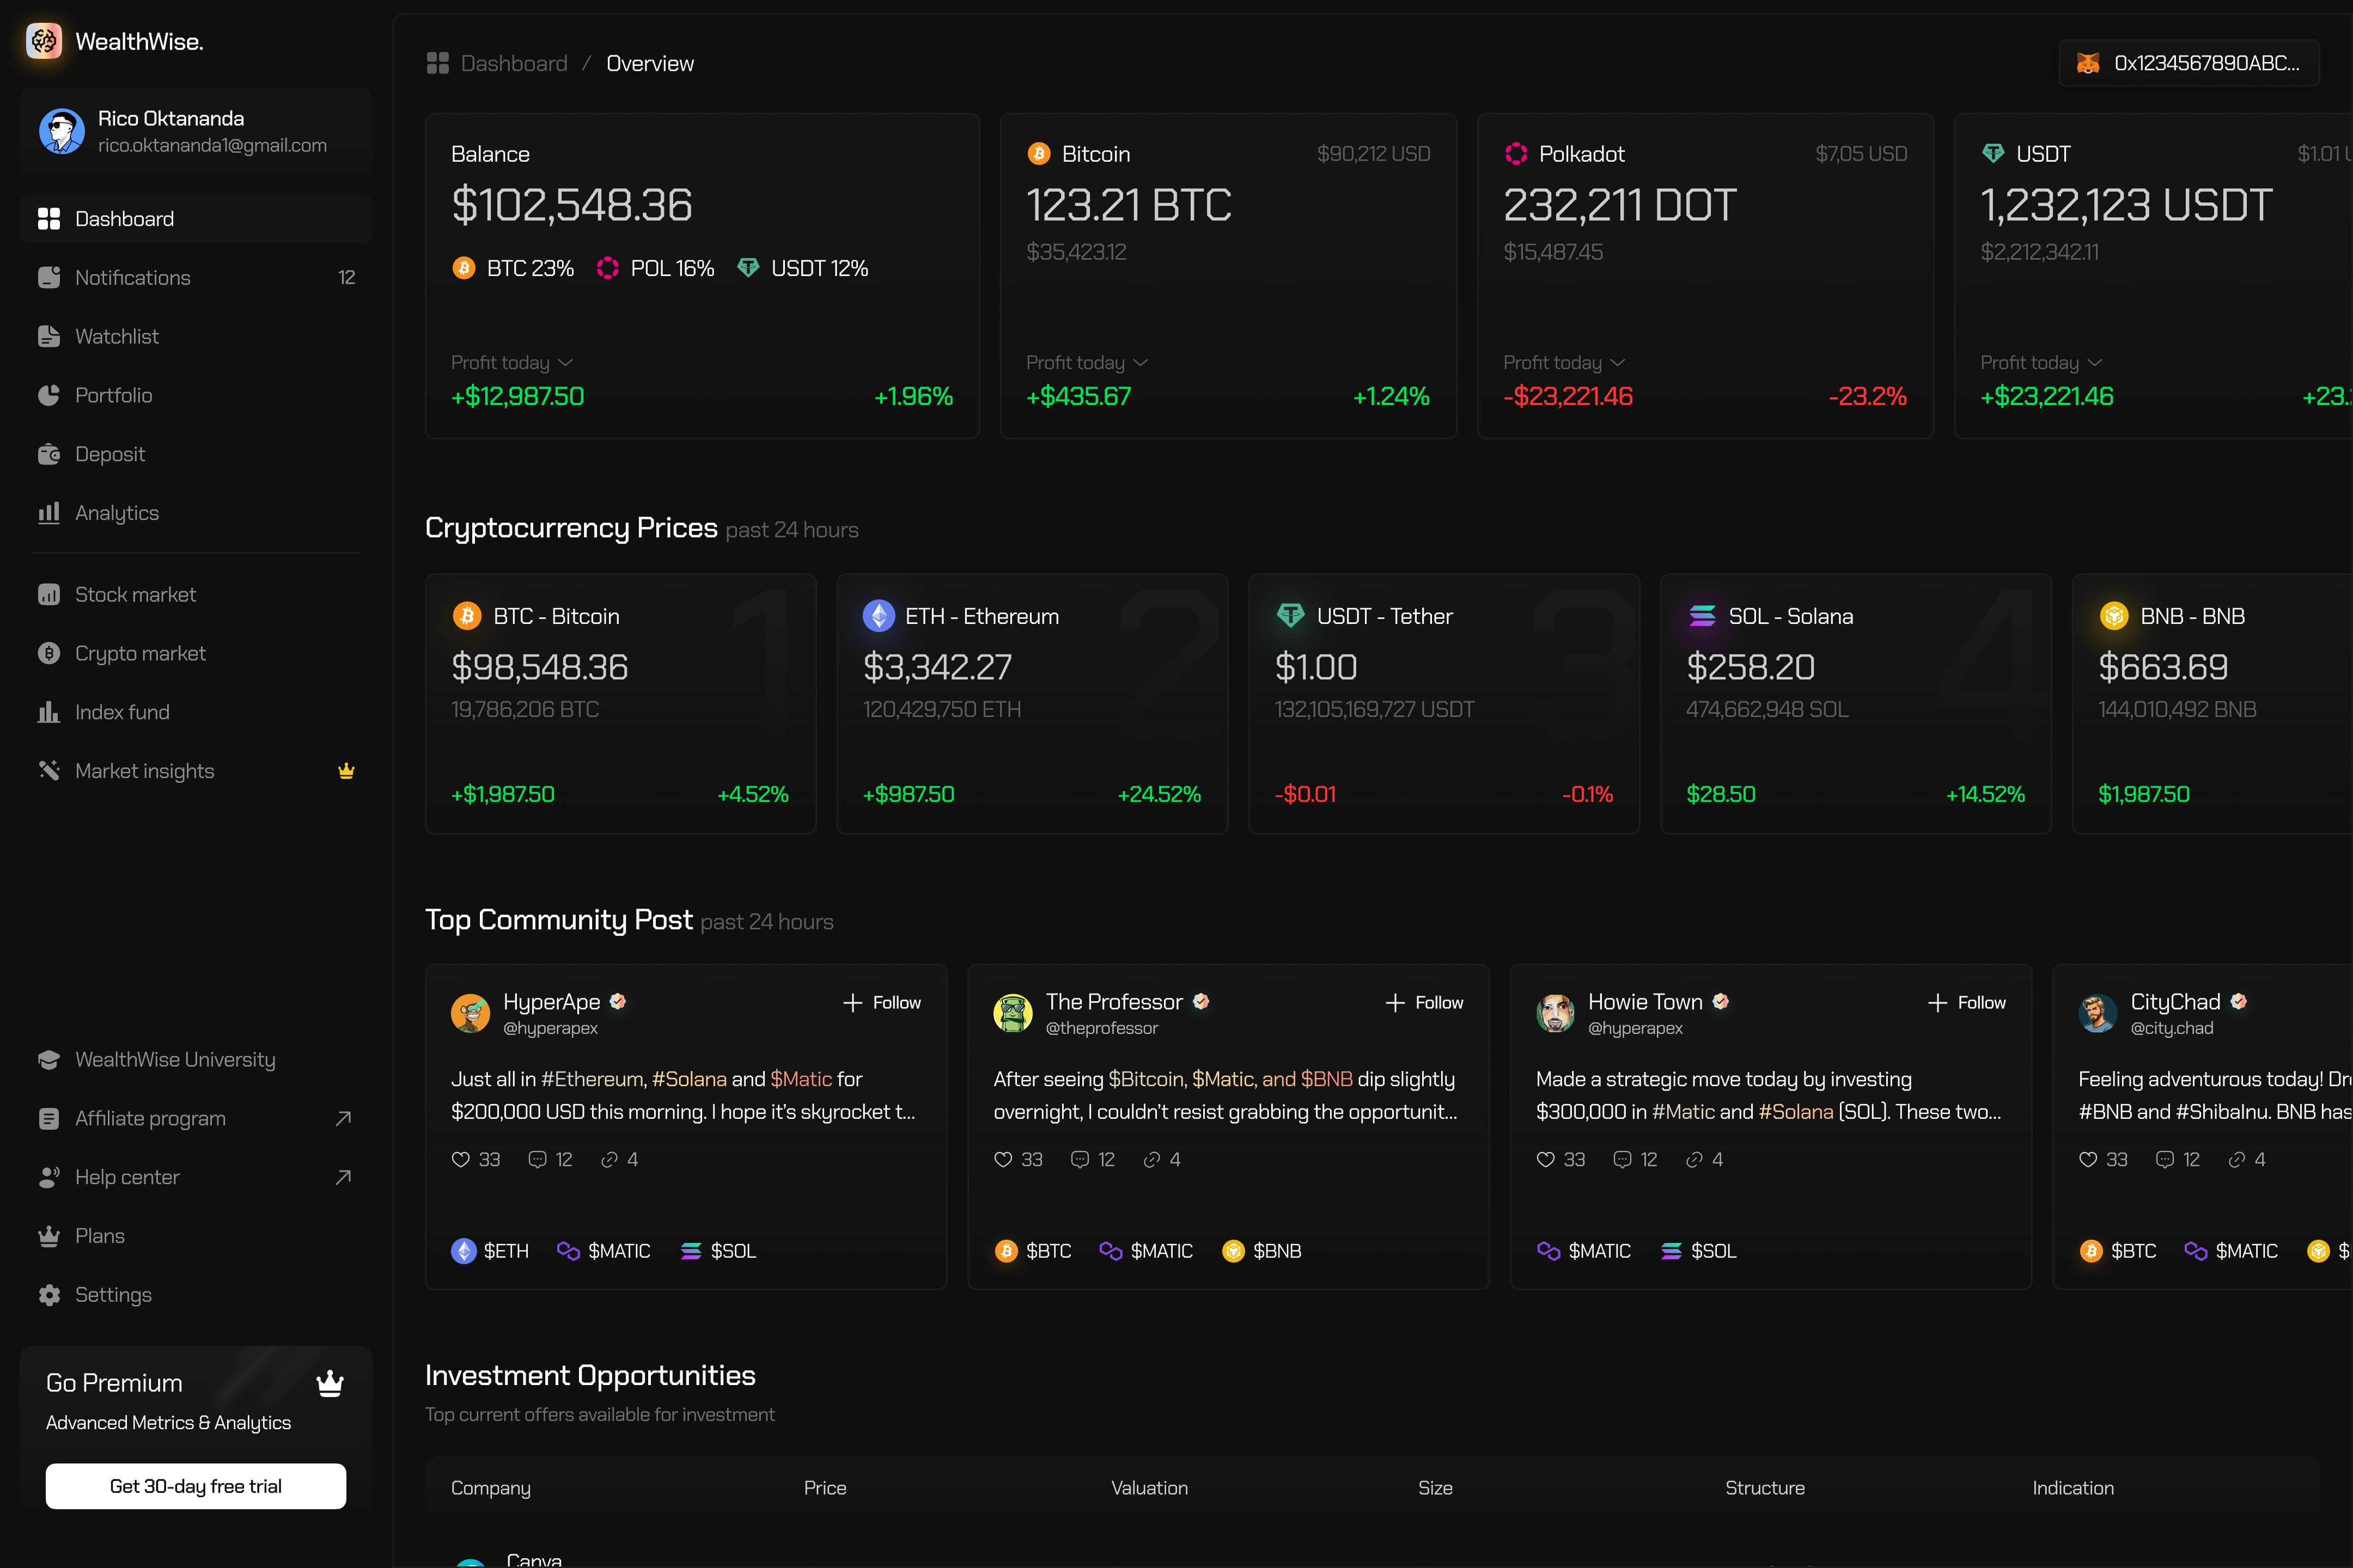Click $ETH tag on HyperApe's post

pyautogui.click(x=490, y=1251)
